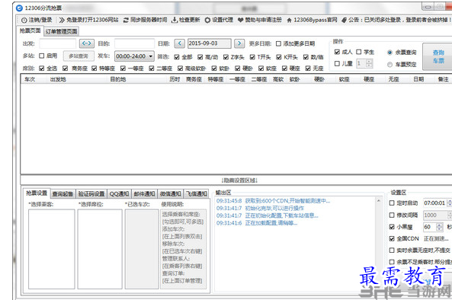Toggle the 高/动 filter checkbox
Image resolution: width=452 pixels, height=300 pixels.
click(200, 57)
